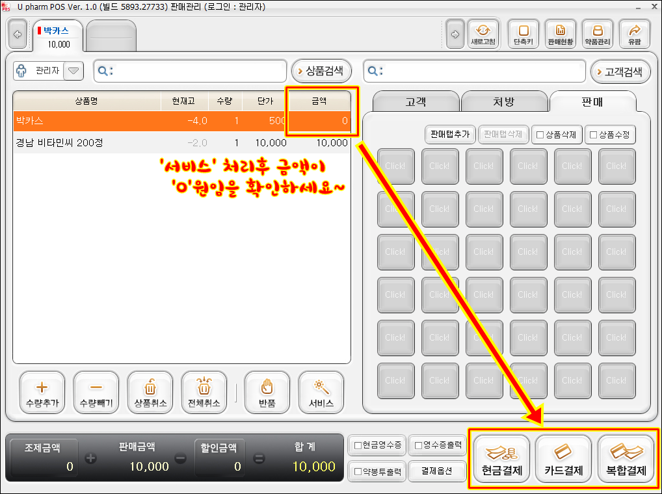This screenshot has height=494, width=662.
Task: Click the right arrow beside 새로고침
Action: [455, 34]
